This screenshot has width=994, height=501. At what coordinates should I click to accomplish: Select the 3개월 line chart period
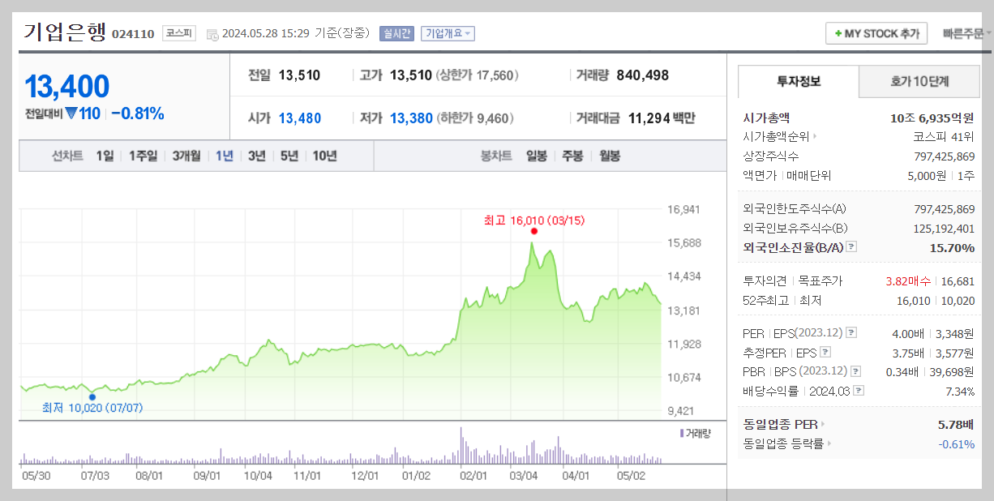click(x=186, y=156)
